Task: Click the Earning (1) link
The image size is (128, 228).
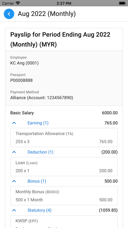Action: pos(38,123)
